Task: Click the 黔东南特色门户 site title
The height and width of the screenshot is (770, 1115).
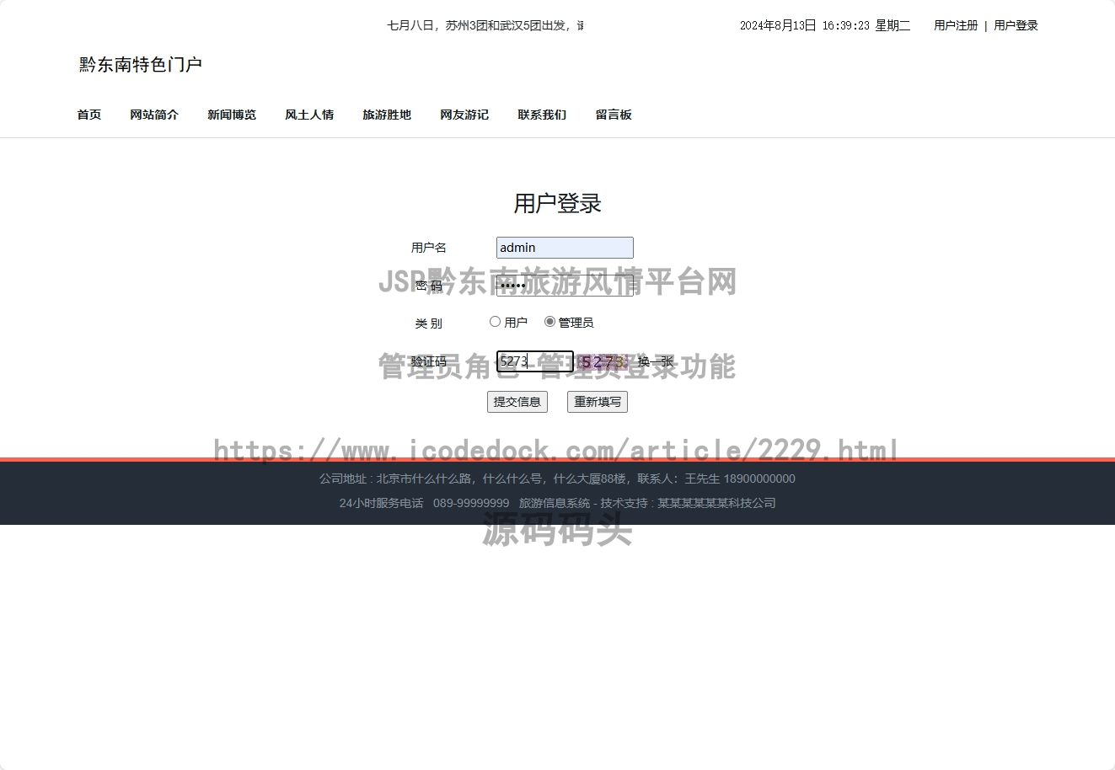Action: [141, 65]
